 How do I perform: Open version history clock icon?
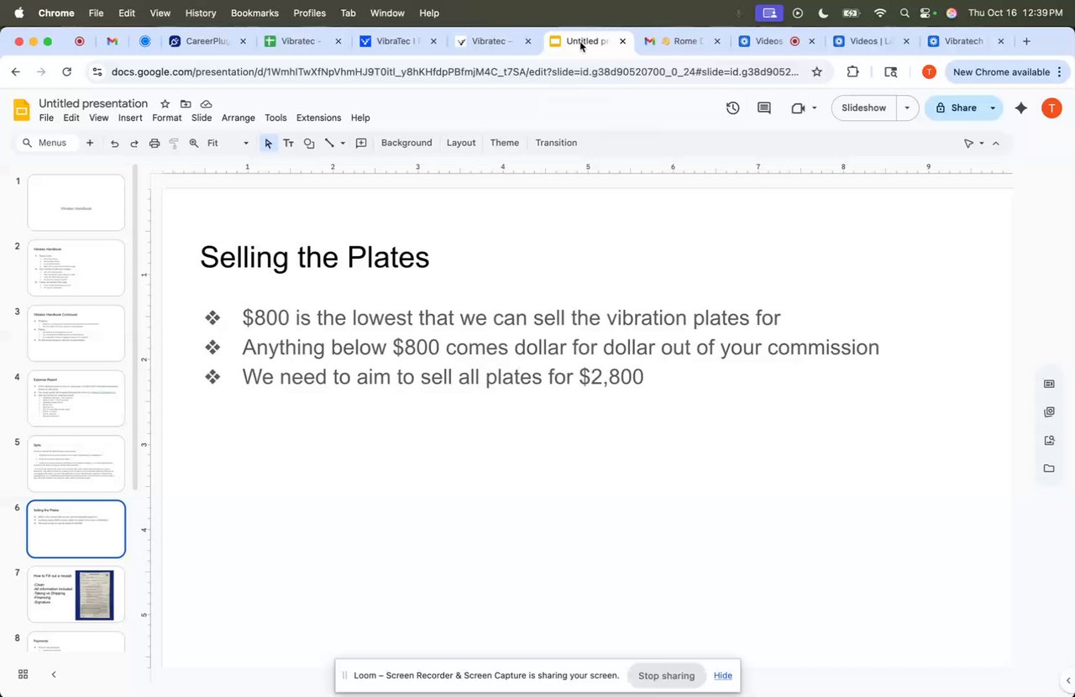[x=732, y=108]
